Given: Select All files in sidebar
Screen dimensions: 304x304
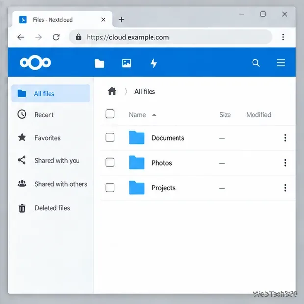Looking at the screenshot, I should click(51, 94).
